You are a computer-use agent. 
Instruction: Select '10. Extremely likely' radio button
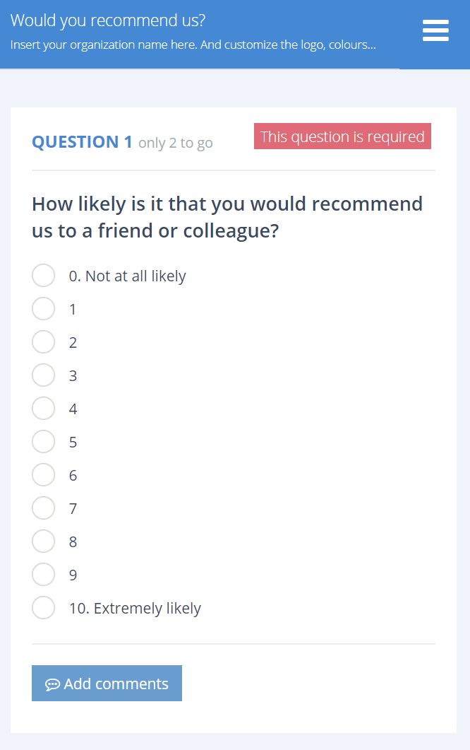tap(43, 608)
